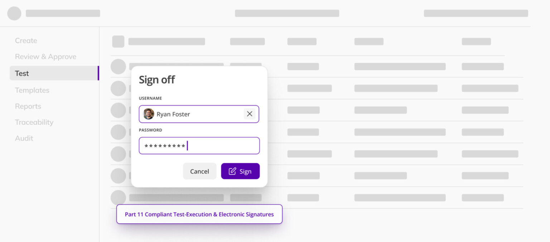Click the Part 11 Compliant Test-Execution banner
550x242 pixels.
pyautogui.click(x=199, y=214)
